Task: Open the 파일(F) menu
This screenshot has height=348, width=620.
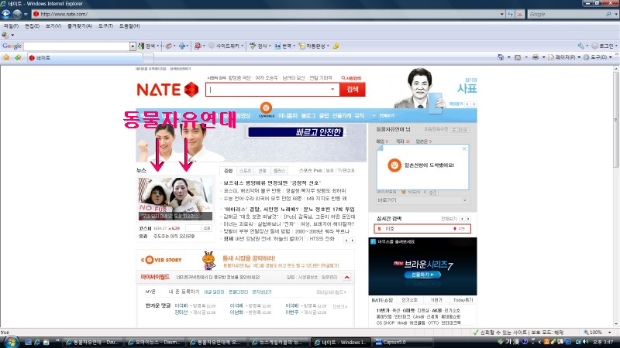Action: (x=11, y=26)
